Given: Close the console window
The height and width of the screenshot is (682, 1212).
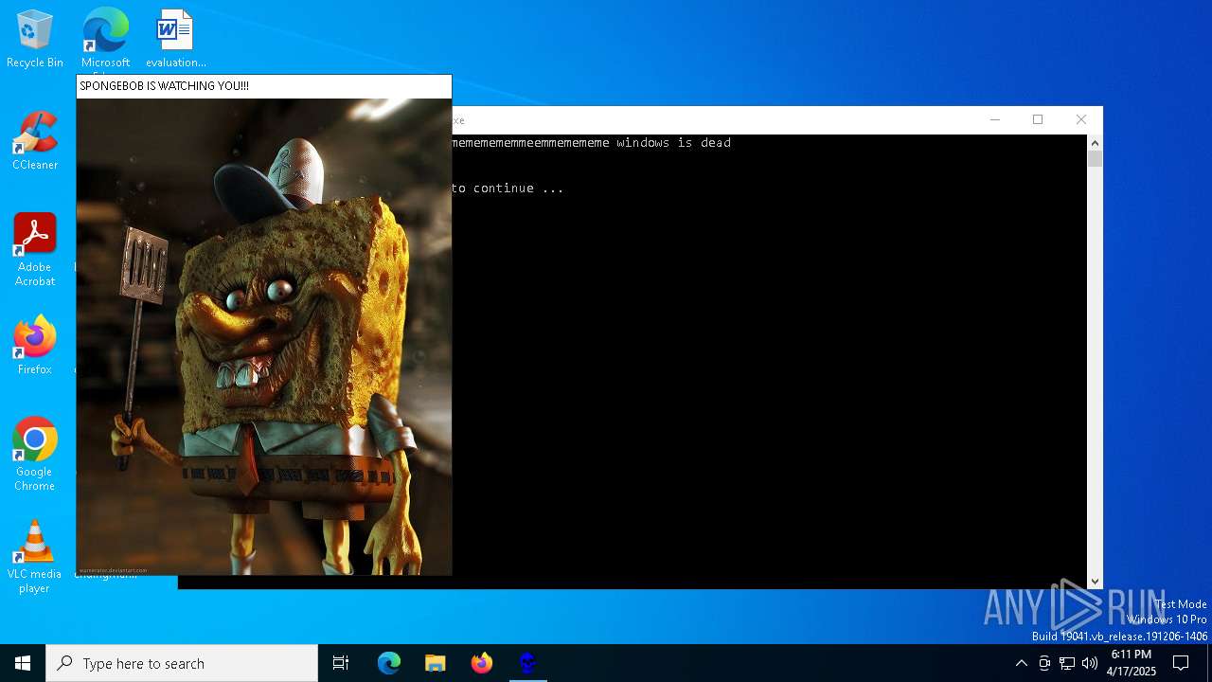Looking at the screenshot, I should click(1081, 119).
